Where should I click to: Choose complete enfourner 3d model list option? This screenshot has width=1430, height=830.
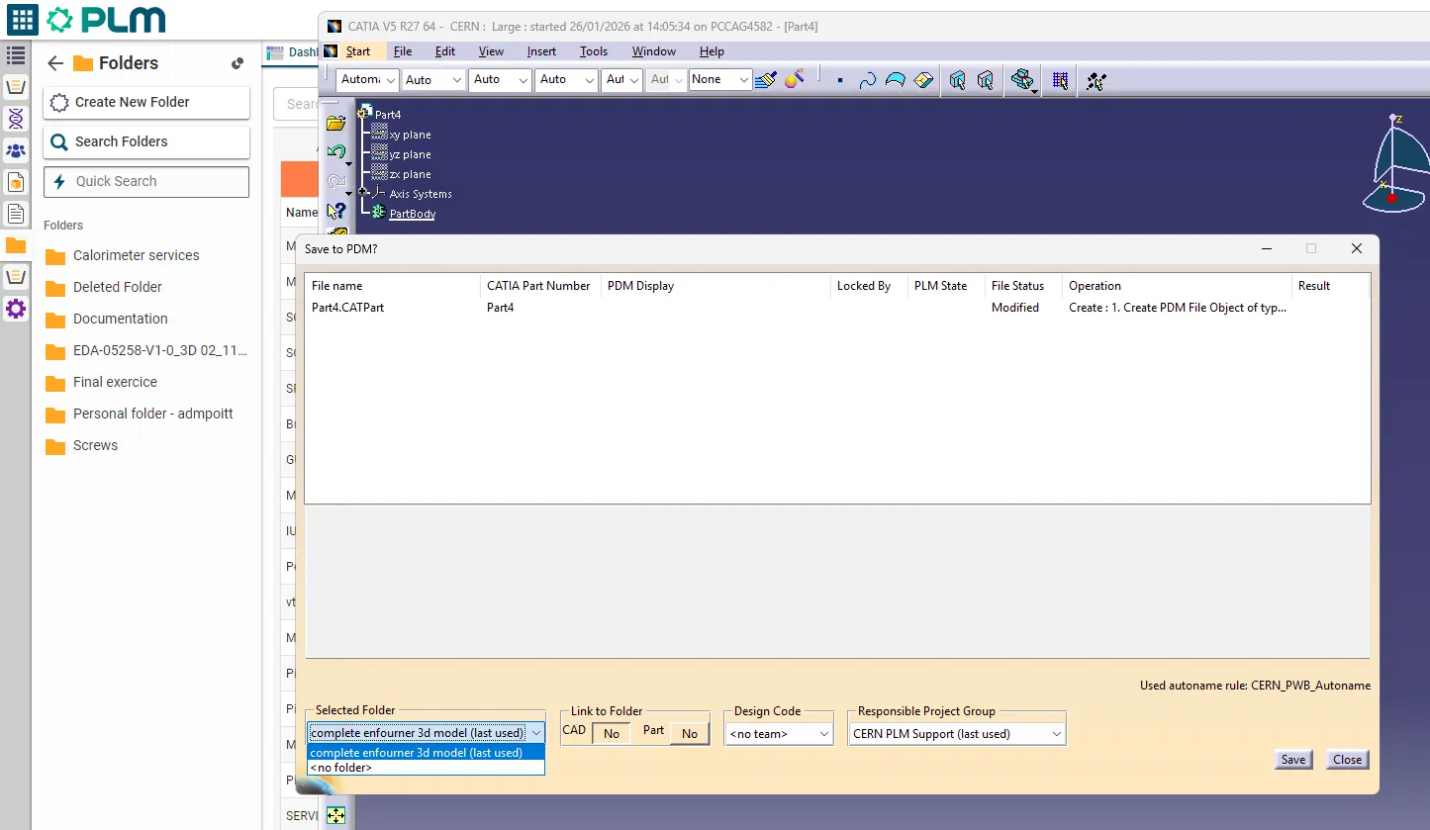coord(427,753)
